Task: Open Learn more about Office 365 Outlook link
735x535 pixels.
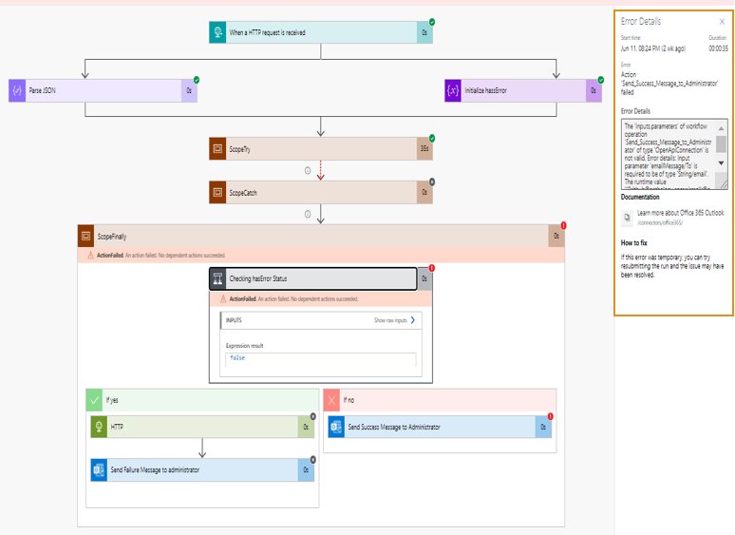Action: [x=680, y=213]
